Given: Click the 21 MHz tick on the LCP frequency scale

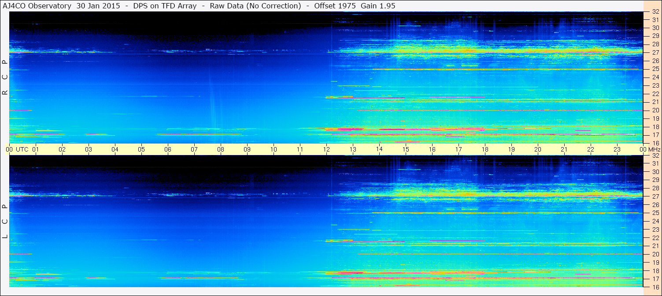Looking at the screenshot, I should click(655, 246).
